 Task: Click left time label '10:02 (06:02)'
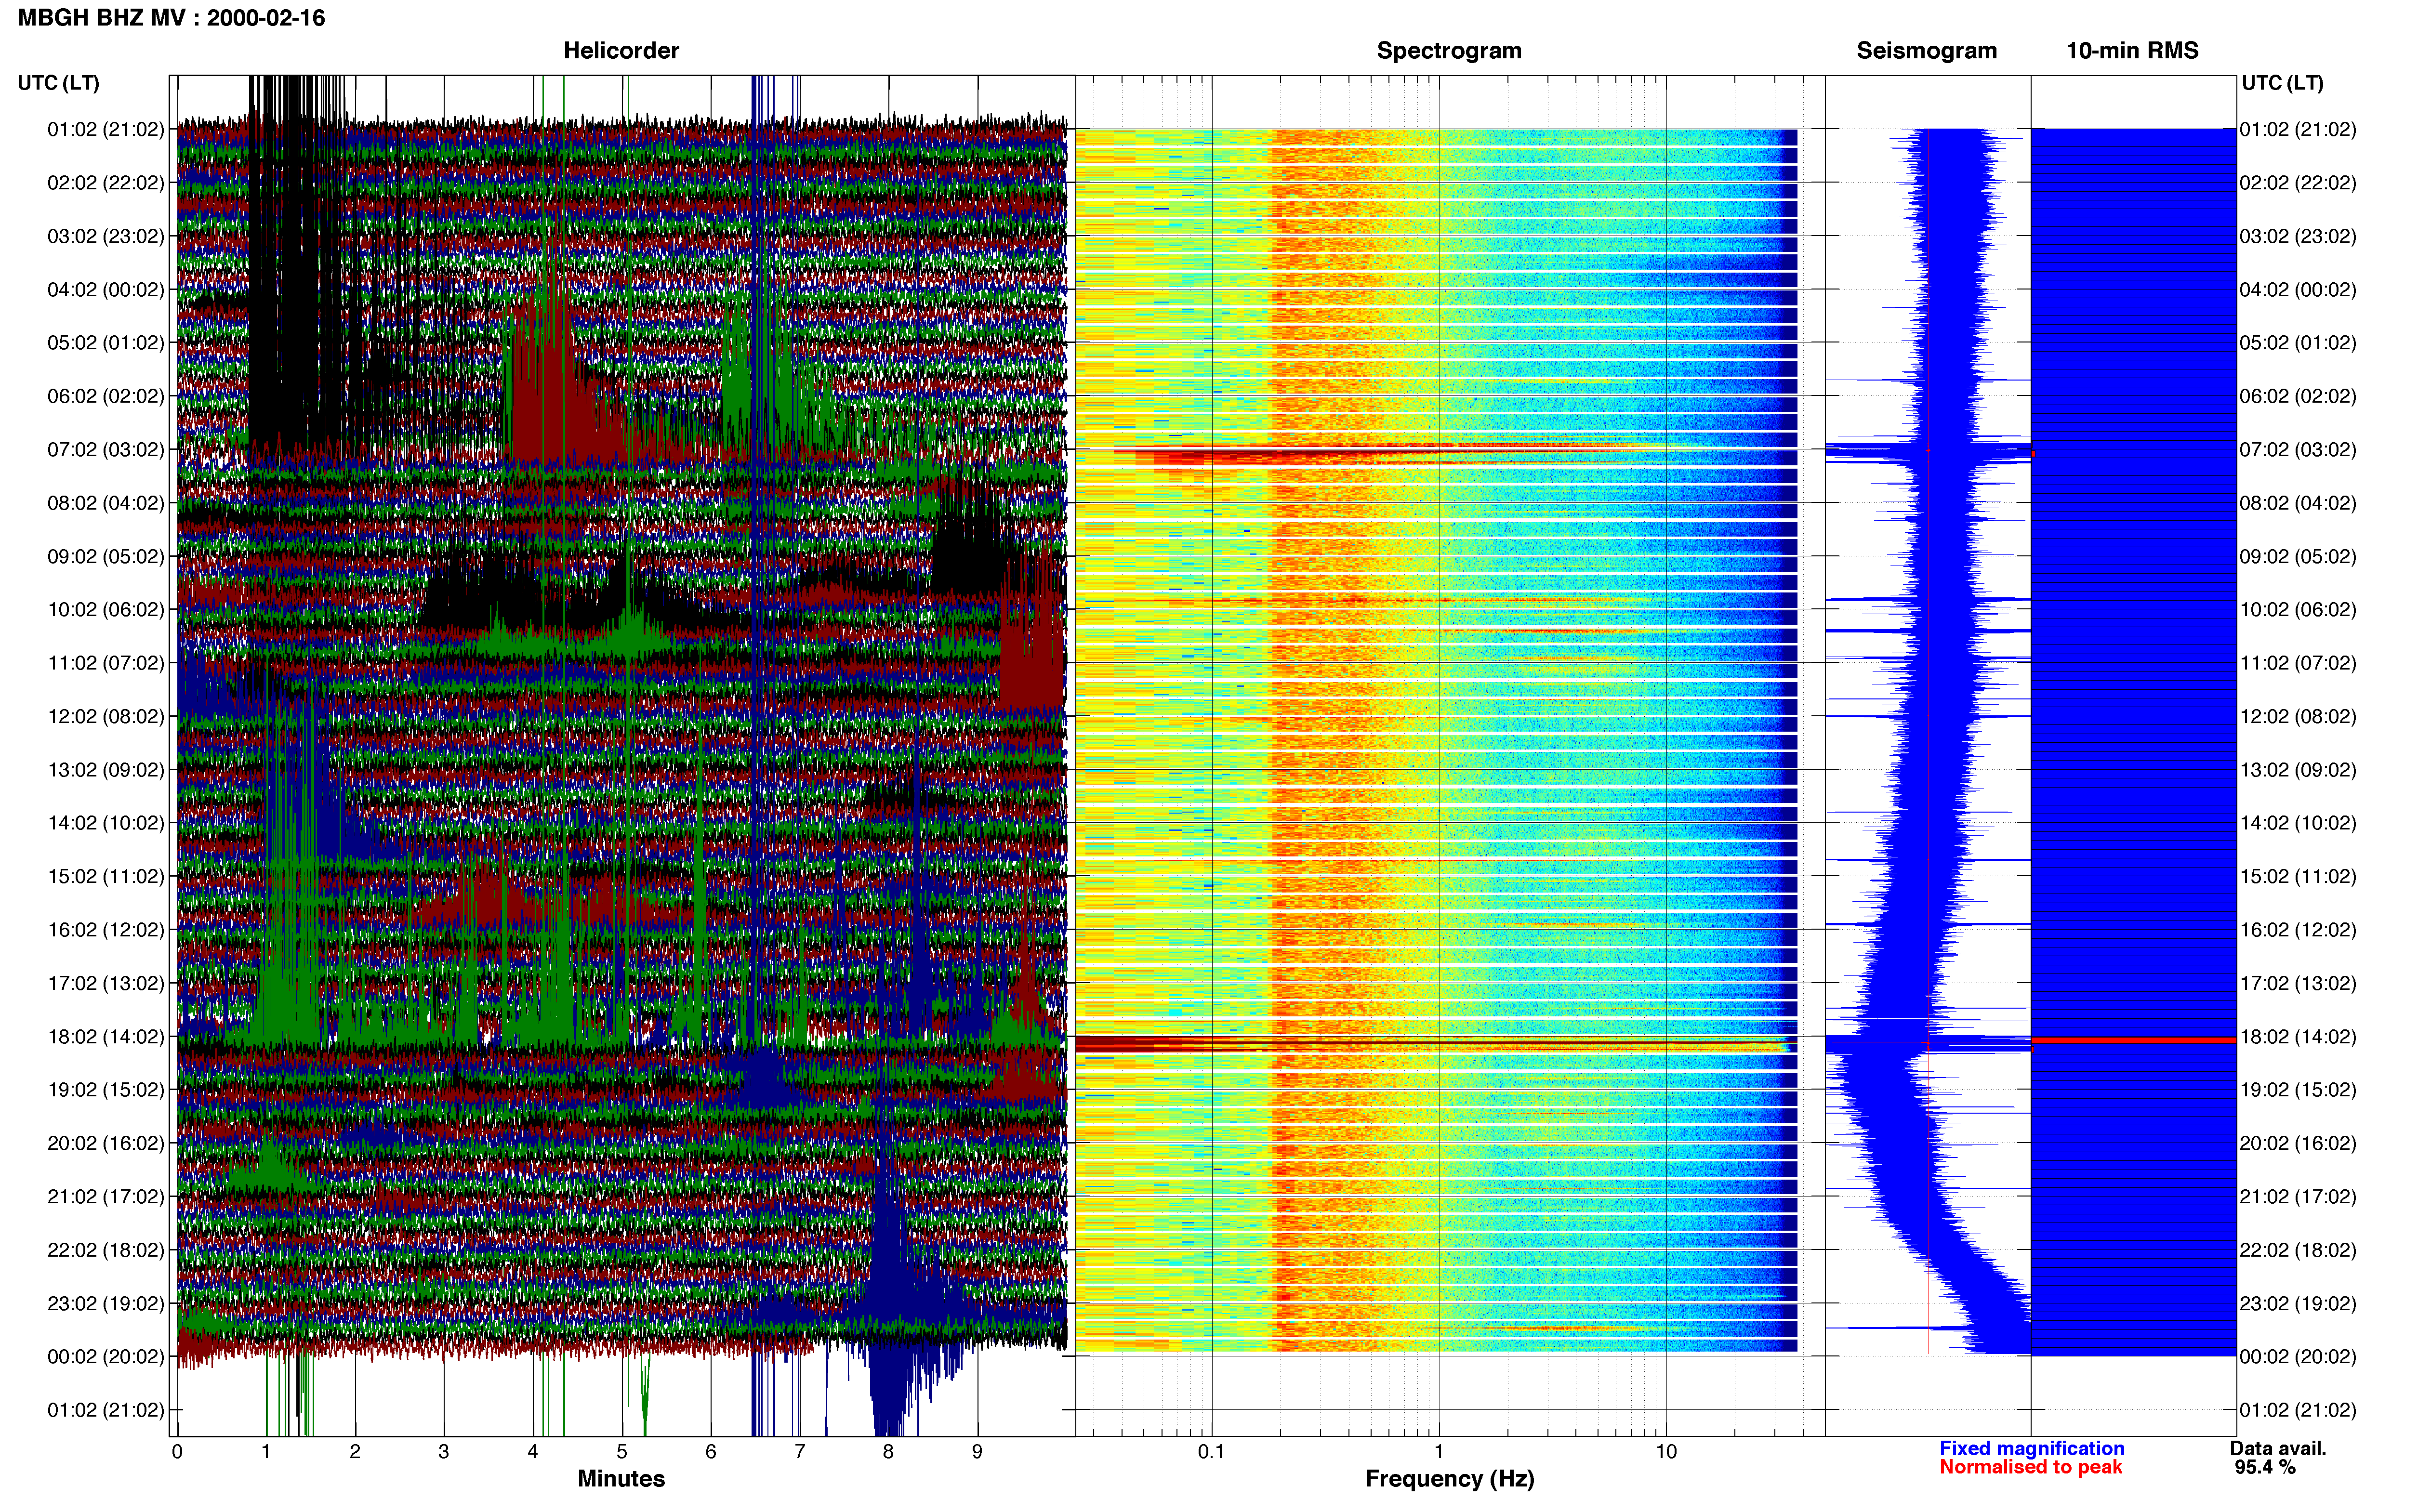point(105,609)
